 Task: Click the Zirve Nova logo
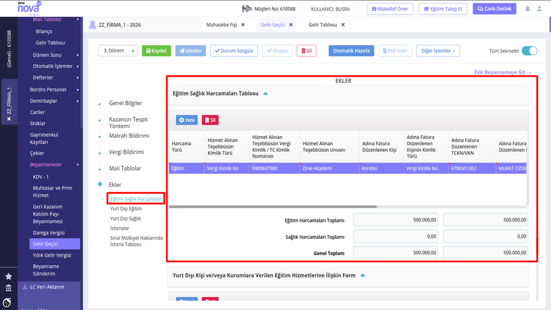point(29,8)
